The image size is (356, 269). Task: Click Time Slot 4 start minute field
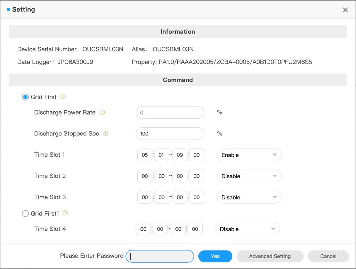point(160,229)
